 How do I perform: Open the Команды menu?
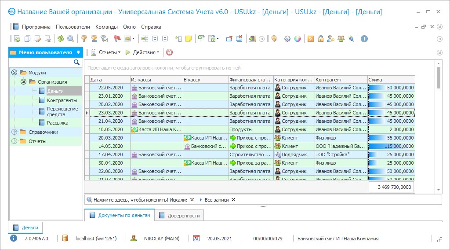tap(106, 27)
